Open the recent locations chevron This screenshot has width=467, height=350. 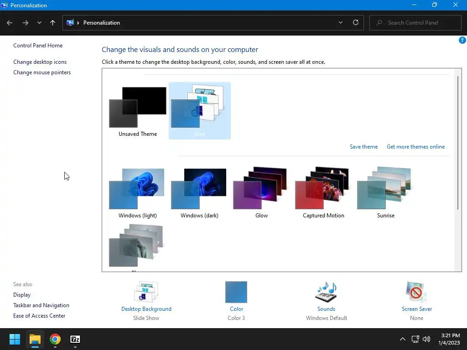tap(39, 23)
